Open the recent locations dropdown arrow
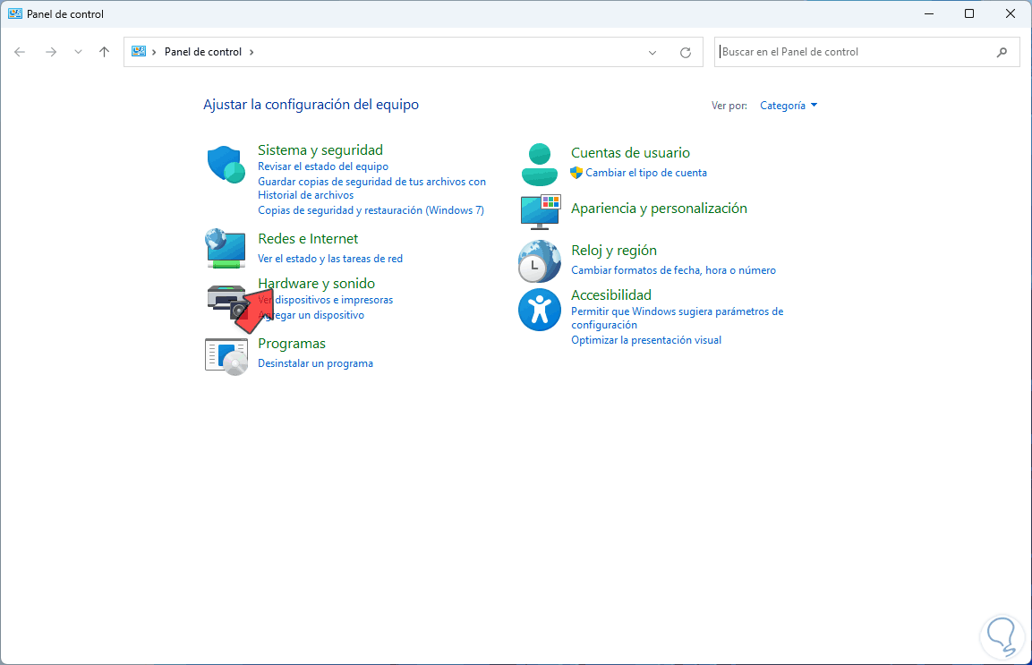This screenshot has width=1032, height=665. [x=79, y=52]
